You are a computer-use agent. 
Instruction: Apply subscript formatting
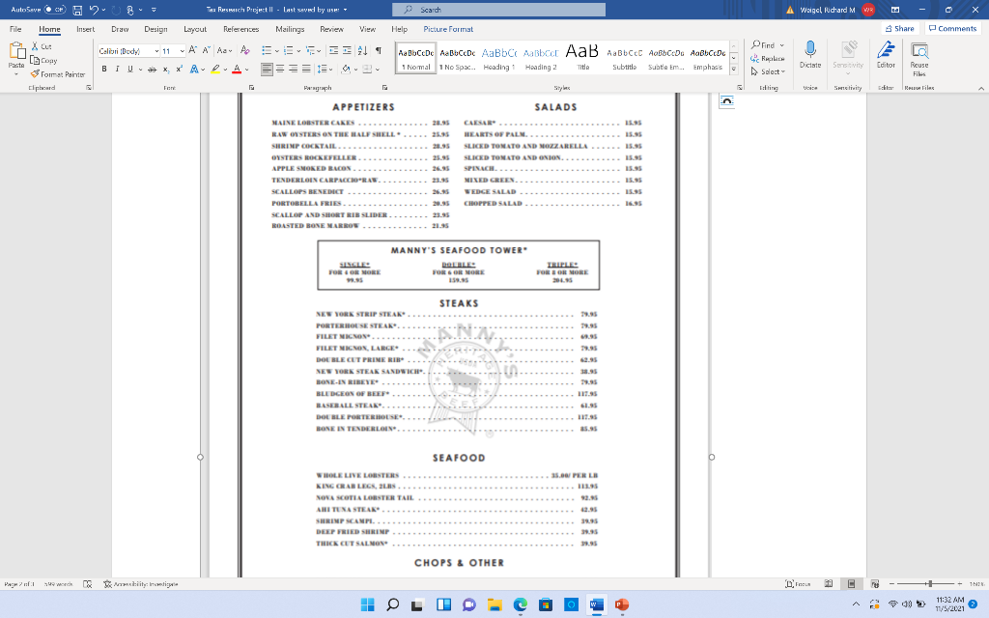pyautogui.click(x=165, y=68)
